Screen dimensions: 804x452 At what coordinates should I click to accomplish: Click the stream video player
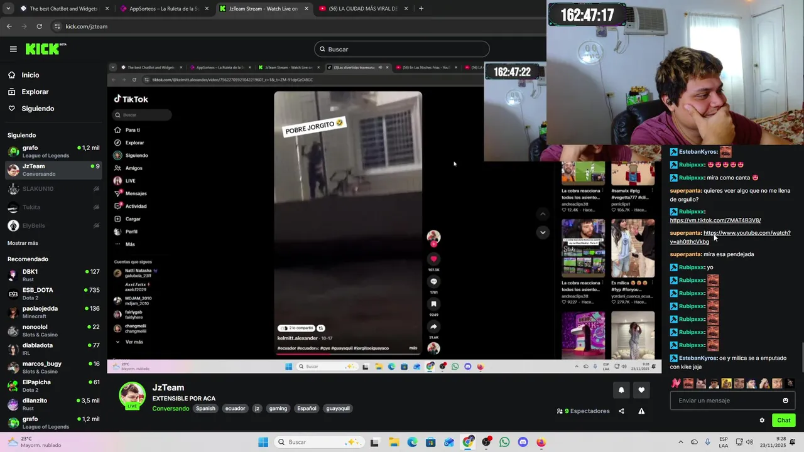click(x=384, y=217)
